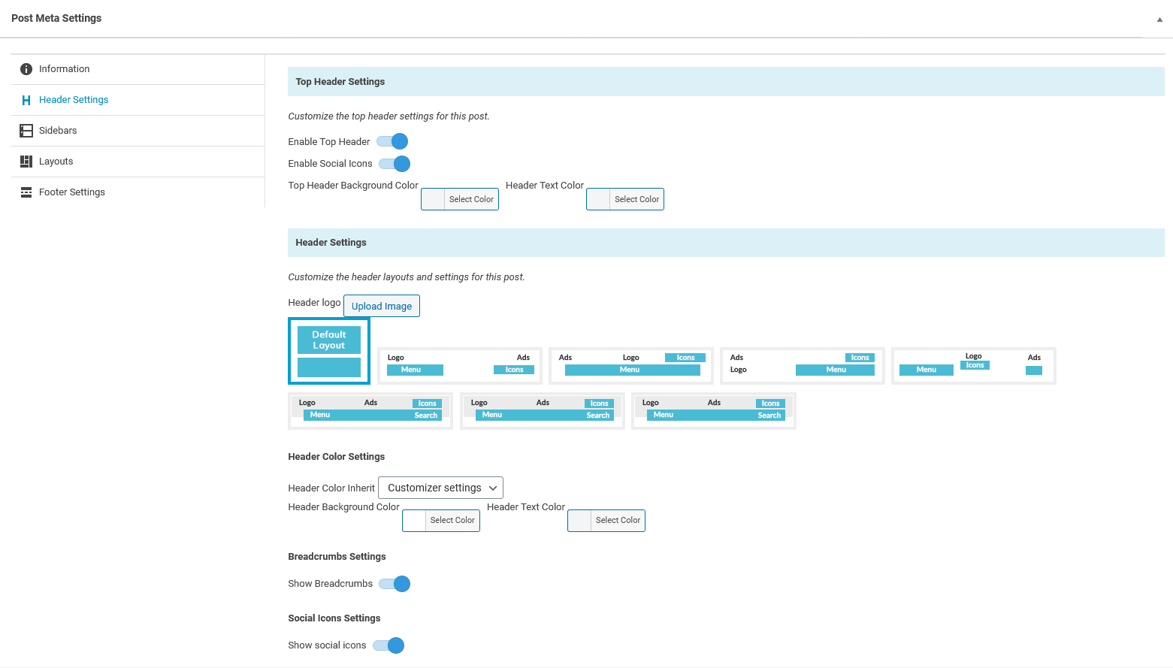
Task: Select Color for Top Header Background
Action: (459, 198)
